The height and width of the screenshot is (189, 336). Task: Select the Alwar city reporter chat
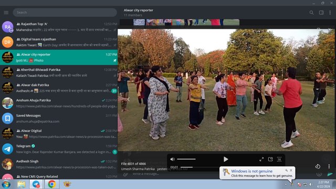59,57
